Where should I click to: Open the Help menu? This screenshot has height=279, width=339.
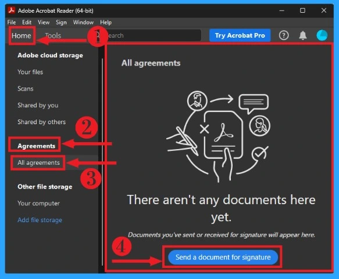(106, 22)
